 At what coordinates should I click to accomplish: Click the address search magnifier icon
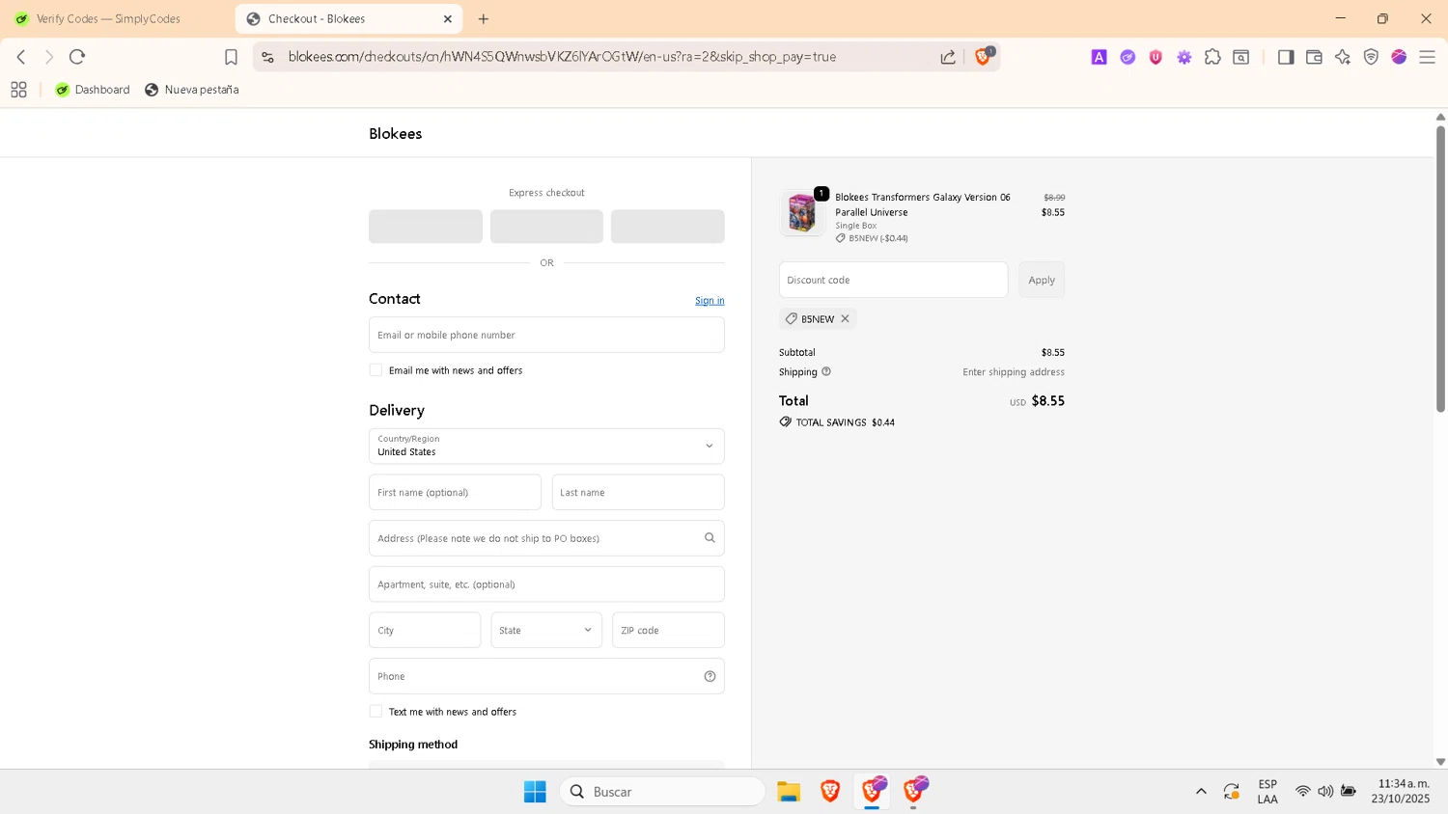click(x=710, y=538)
